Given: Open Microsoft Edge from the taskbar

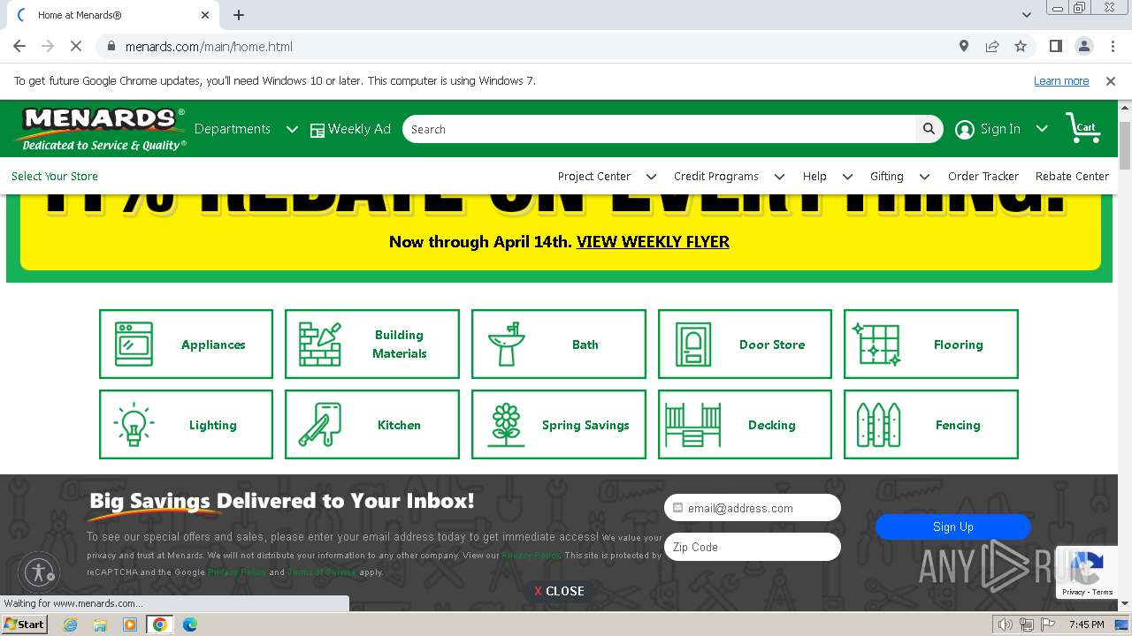Looking at the screenshot, I should tap(189, 625).
